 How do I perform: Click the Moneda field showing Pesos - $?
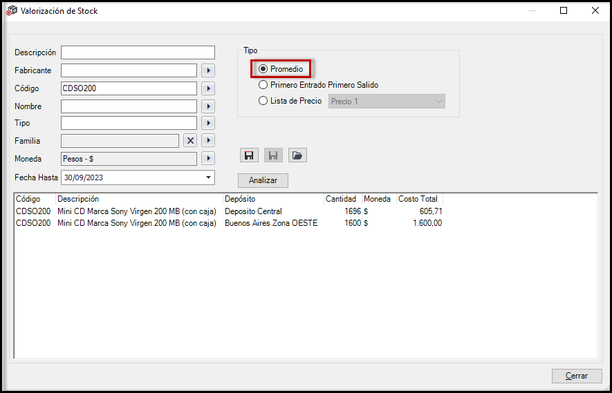129,159
